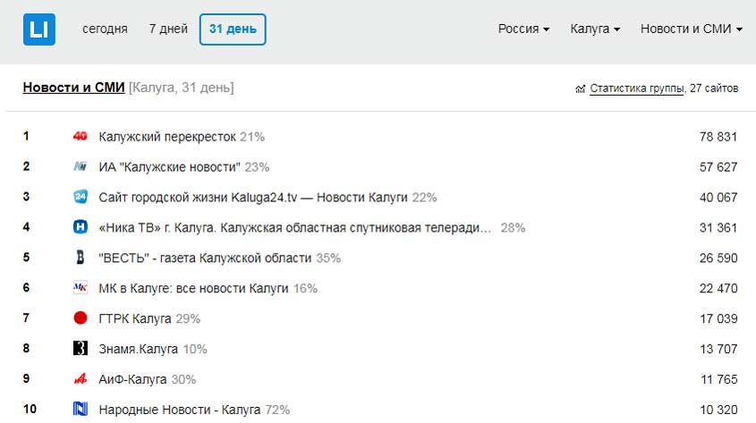Switch to the сегодня period tab

(105, 30)
